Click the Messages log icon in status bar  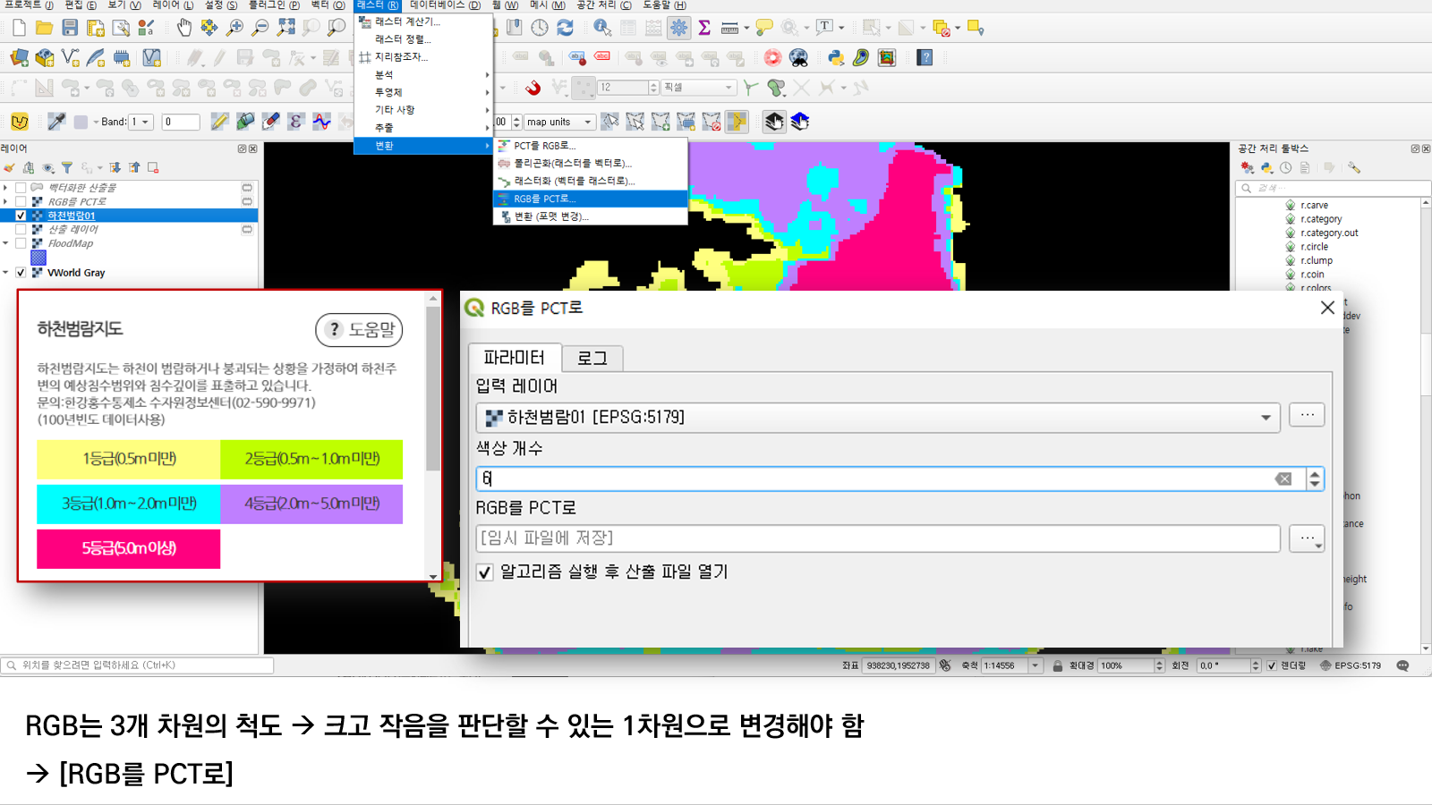click(1402, 665)
